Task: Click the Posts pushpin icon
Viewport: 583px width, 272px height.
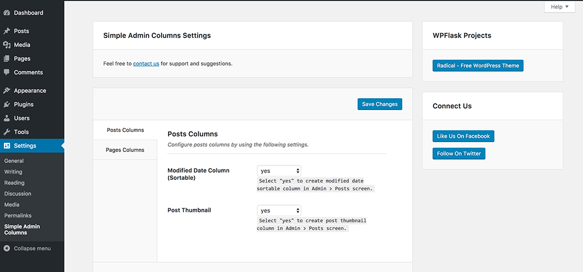Action: point(7,31)
